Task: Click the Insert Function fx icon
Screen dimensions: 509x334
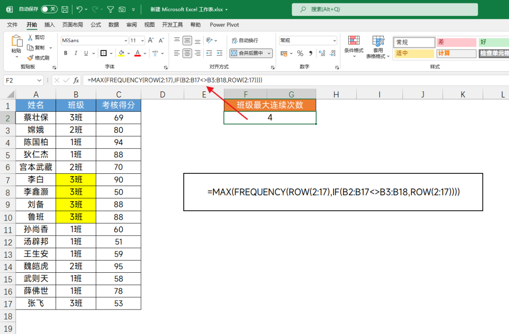Action: tap(76, 81)
